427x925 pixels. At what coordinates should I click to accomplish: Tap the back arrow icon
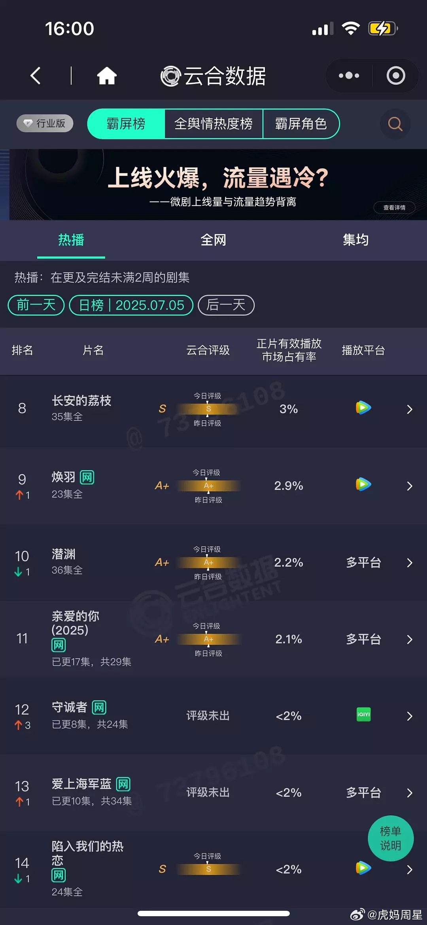point(36,76)
